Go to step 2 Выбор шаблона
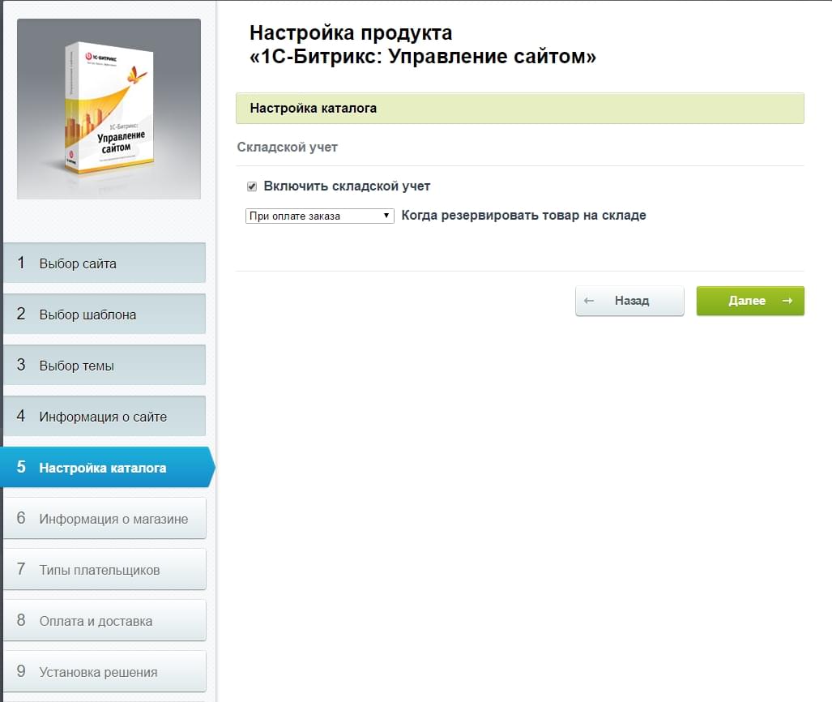Viewport: 832px width, 702px height. point(105,314)
